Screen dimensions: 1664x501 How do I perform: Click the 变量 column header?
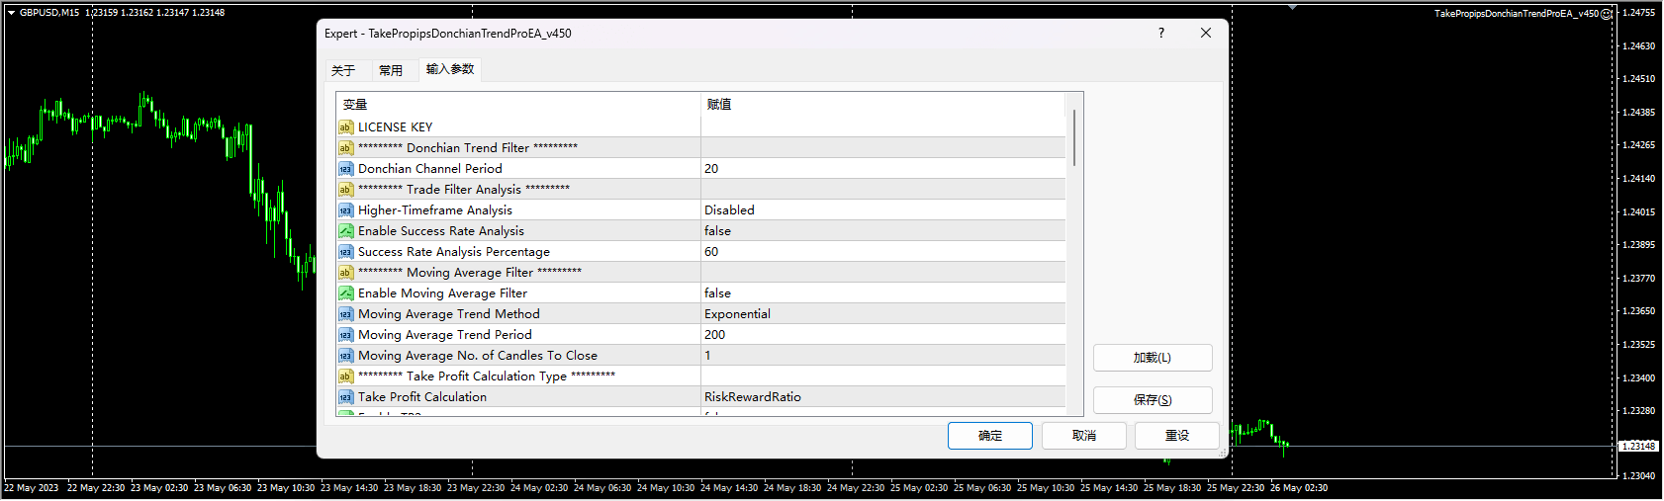518,104
